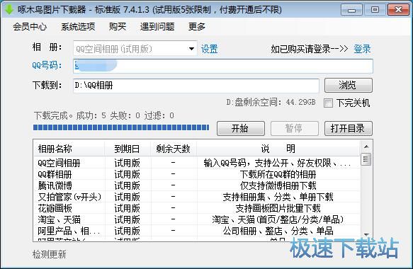Viewport: 413px width, 269px height.
Task: Open the 系统选项 menu
Action: point(78,27)
